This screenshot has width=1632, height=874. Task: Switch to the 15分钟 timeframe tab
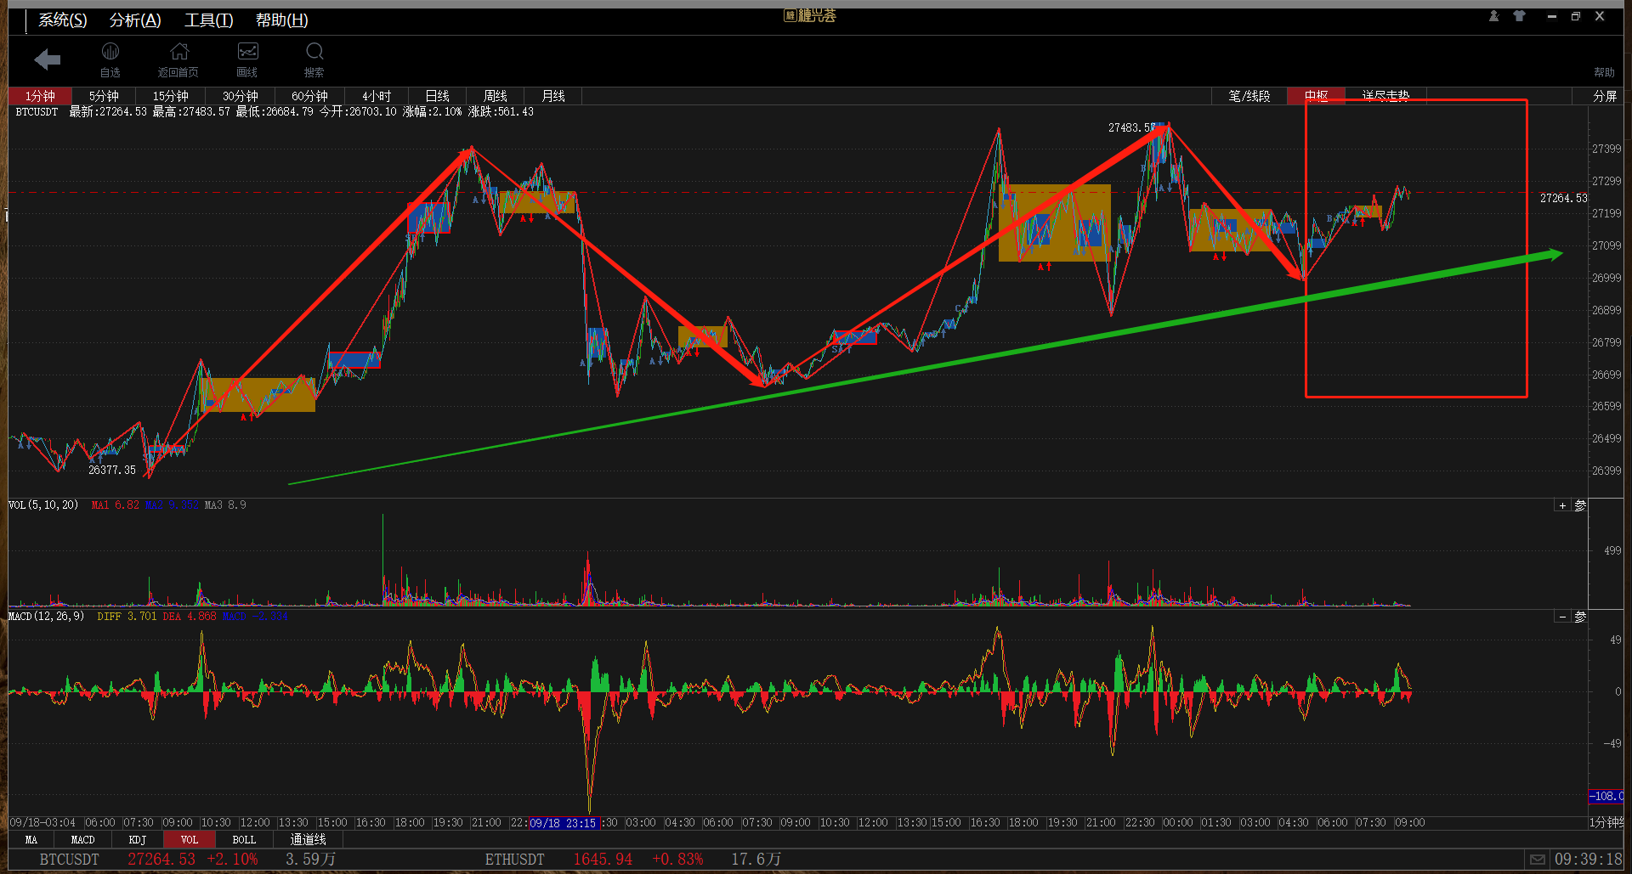point(171,96)
